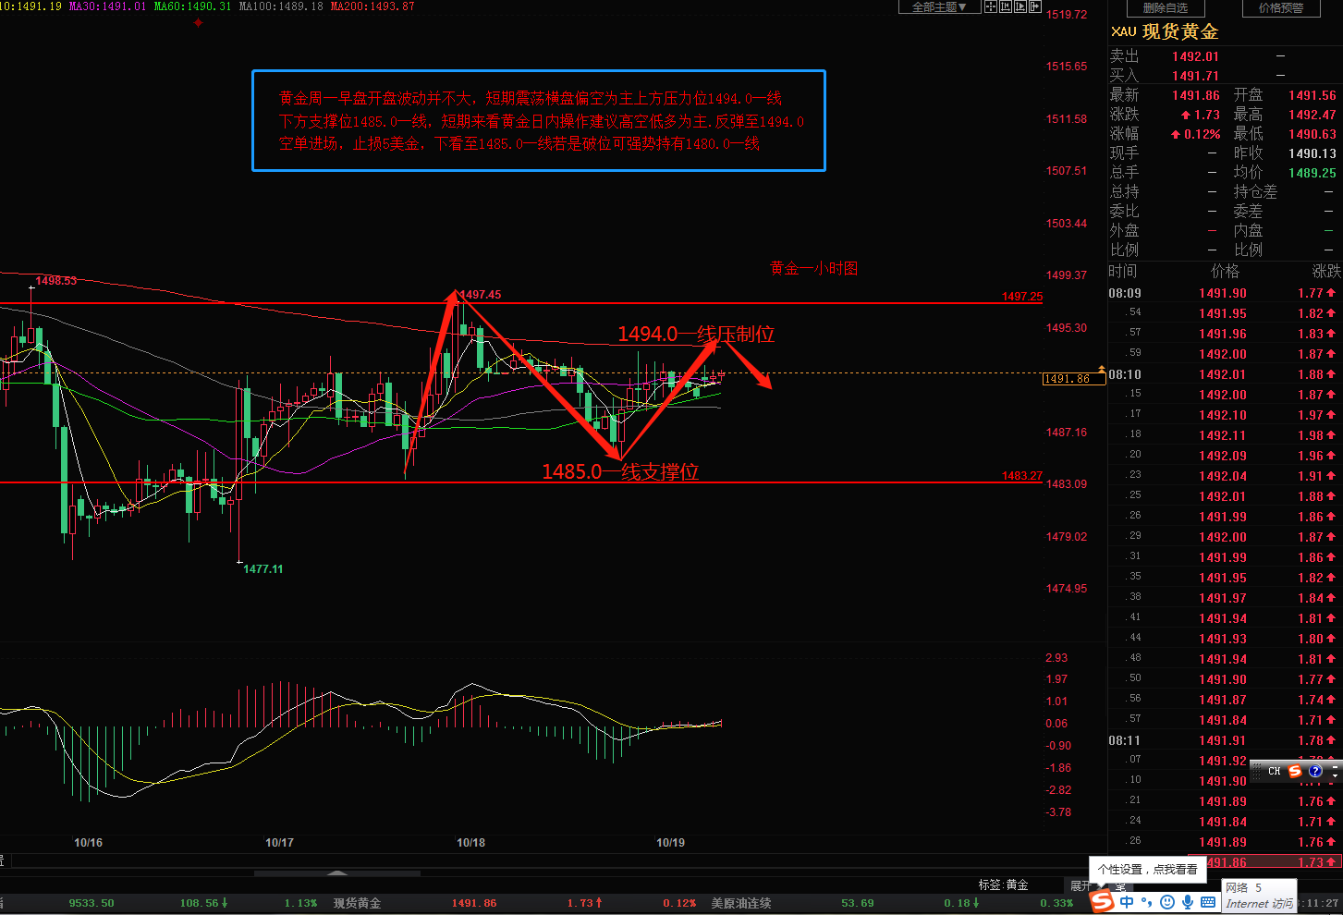The width and height of the screenshot is (1343, 915).
Task: Select the 08:11 tick row at 1491.91
Action: tap(1225, 740)
